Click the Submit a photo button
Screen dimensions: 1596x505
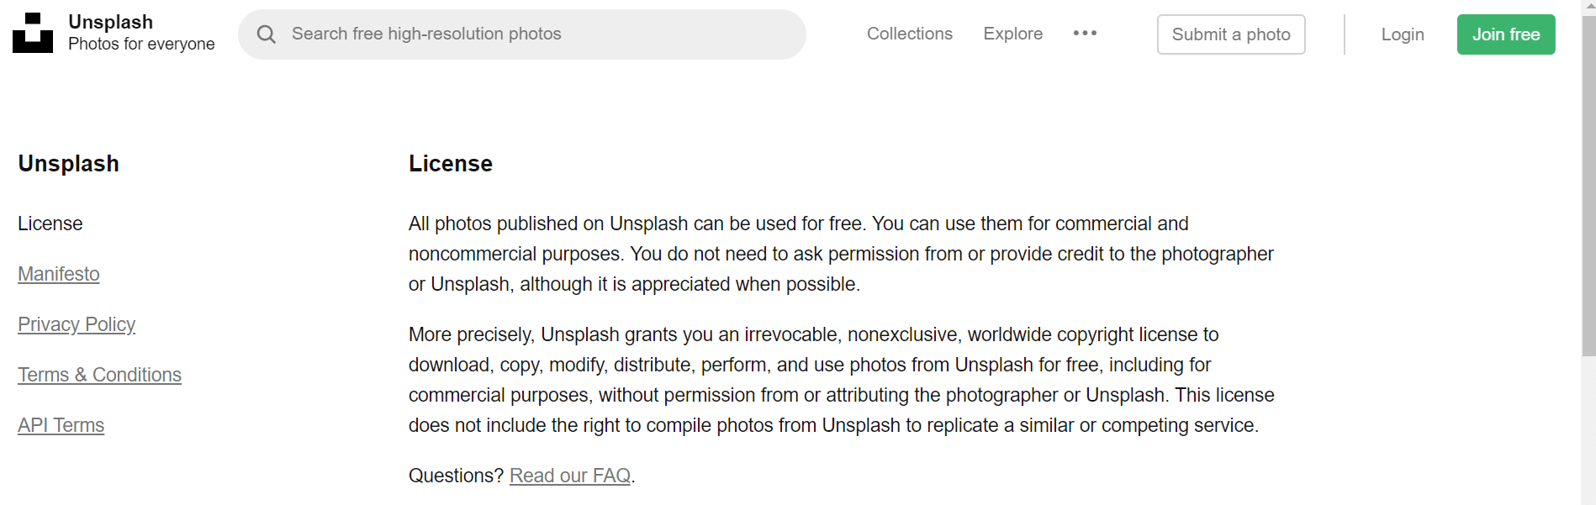coord(1231,34)
